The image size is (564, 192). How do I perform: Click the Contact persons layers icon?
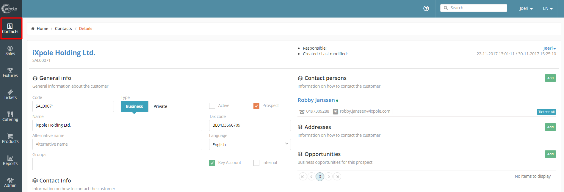(x=300, y=78)
